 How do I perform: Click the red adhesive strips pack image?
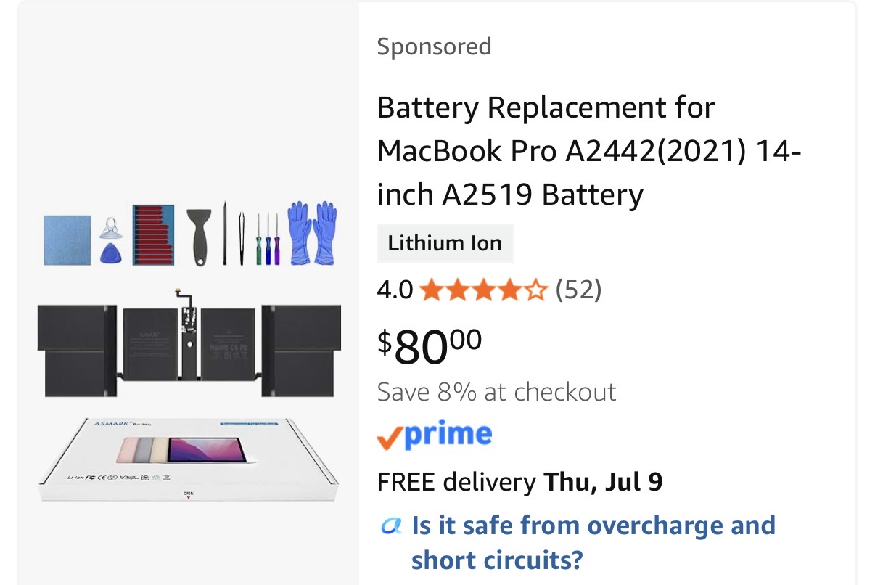click(x=153, y=234)
